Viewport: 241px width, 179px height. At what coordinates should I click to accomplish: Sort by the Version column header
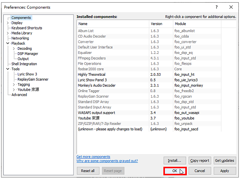(161, 24)
